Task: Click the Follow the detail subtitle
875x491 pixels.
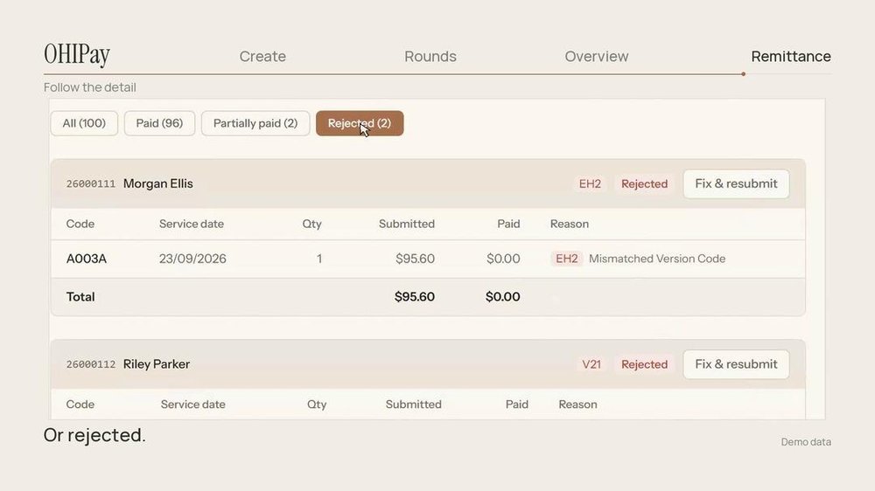Action: [90, 87]
